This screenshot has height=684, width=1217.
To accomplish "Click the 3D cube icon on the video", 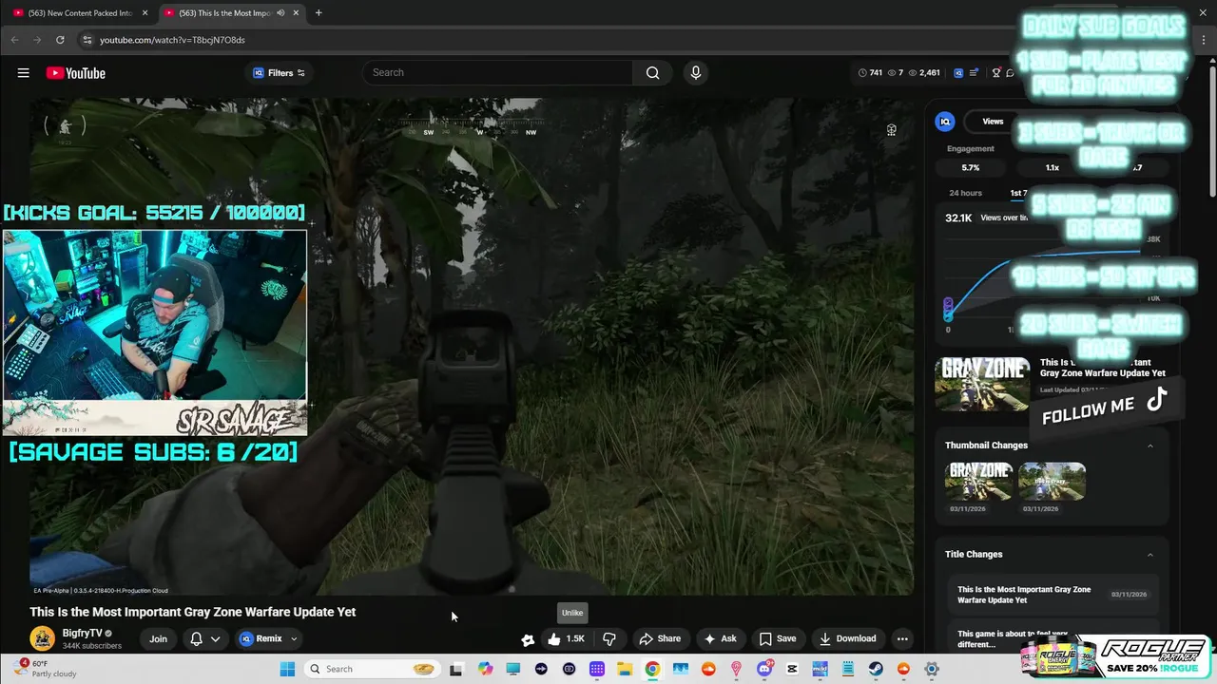I will pos(891,130).
